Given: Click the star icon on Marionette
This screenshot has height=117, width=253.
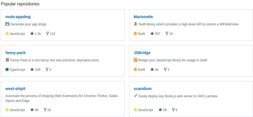Looking at the screenshot, I should click(152, 34).
